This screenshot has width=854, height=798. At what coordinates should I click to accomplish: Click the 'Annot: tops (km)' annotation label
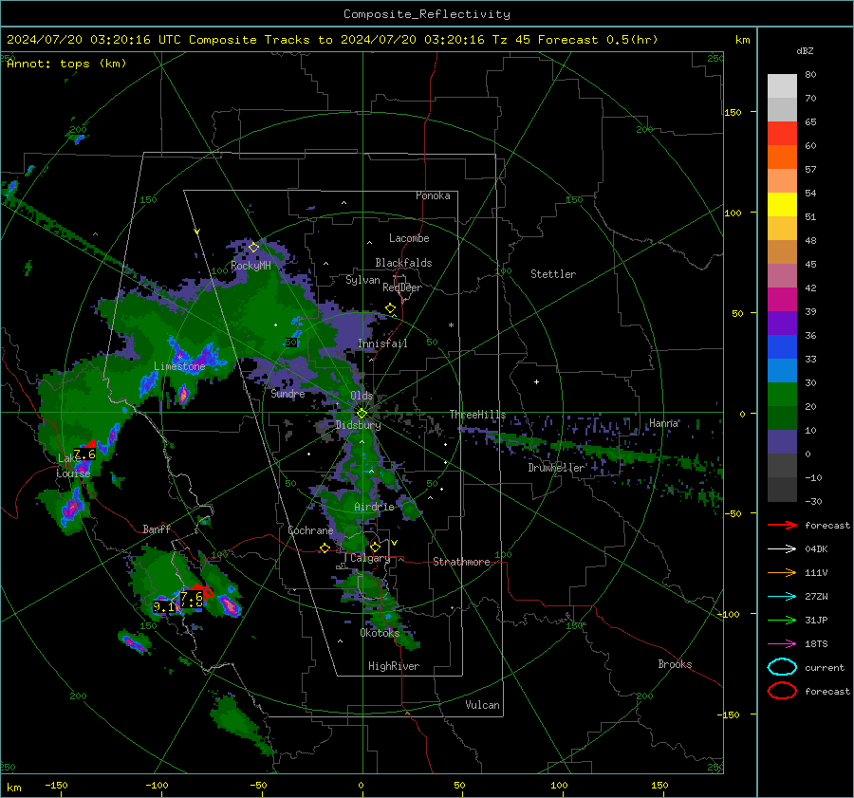(x=66, y=64)
